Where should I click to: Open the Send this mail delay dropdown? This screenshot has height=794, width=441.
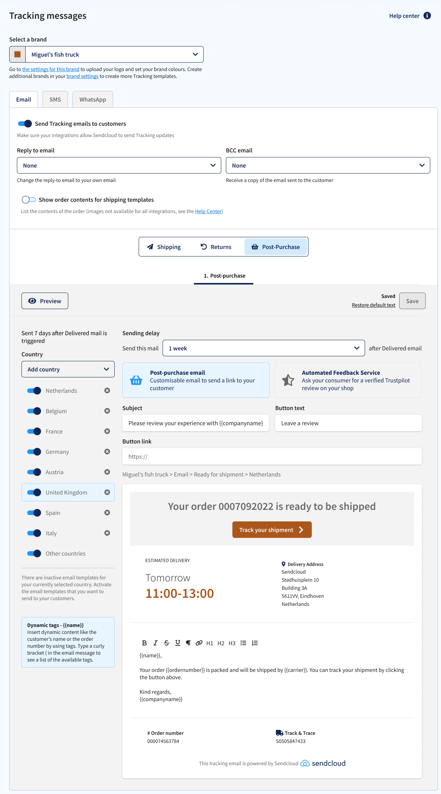point(264,348)
